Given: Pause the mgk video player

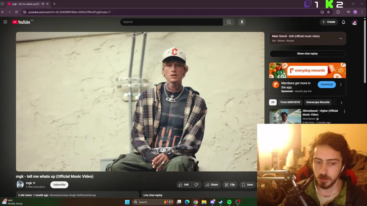Looking at the screenshot, I should (x=140, y=102).
